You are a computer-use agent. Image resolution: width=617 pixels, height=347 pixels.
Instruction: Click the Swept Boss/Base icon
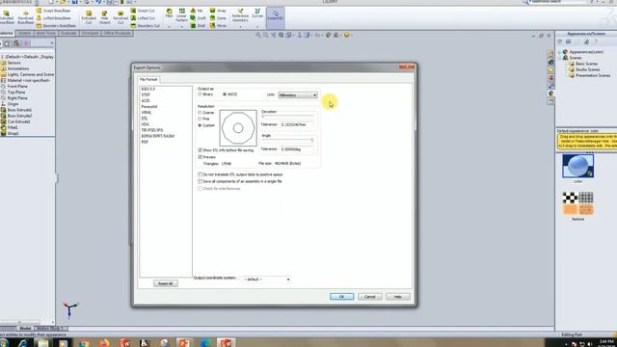coord(39,11)
